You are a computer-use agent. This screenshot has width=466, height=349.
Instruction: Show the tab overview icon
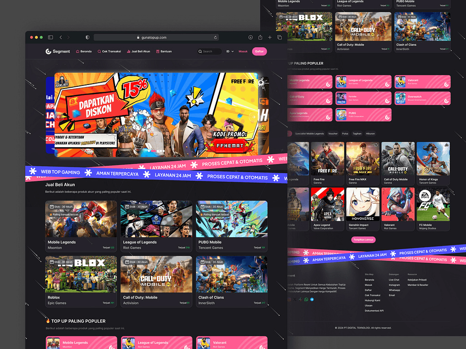279,37
